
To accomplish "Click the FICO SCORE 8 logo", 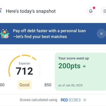I will pos(71,100).
